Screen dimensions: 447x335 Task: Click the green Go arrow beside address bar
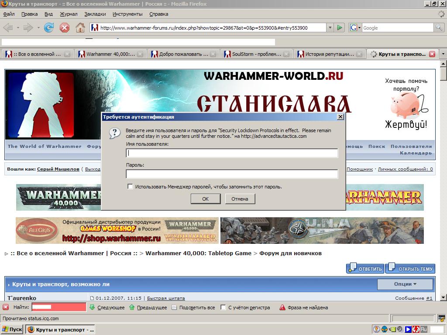point(340,27)
